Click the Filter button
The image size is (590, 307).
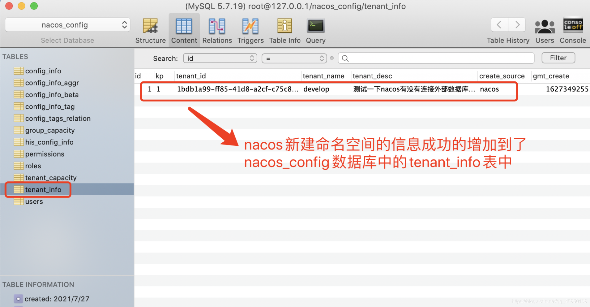tap(558, 58)
